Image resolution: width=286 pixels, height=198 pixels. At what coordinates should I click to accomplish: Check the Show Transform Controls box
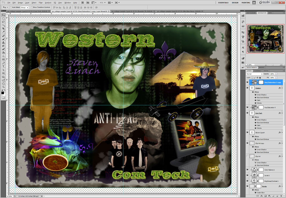pyautogui.click(x=31, y=7)
